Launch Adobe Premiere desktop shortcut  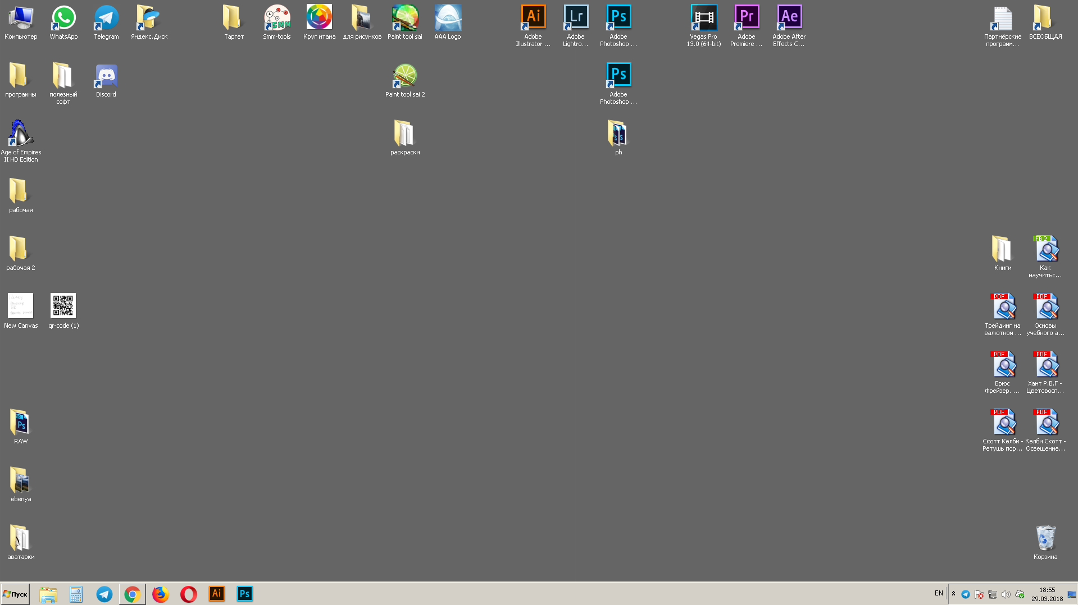click(746, 26)
